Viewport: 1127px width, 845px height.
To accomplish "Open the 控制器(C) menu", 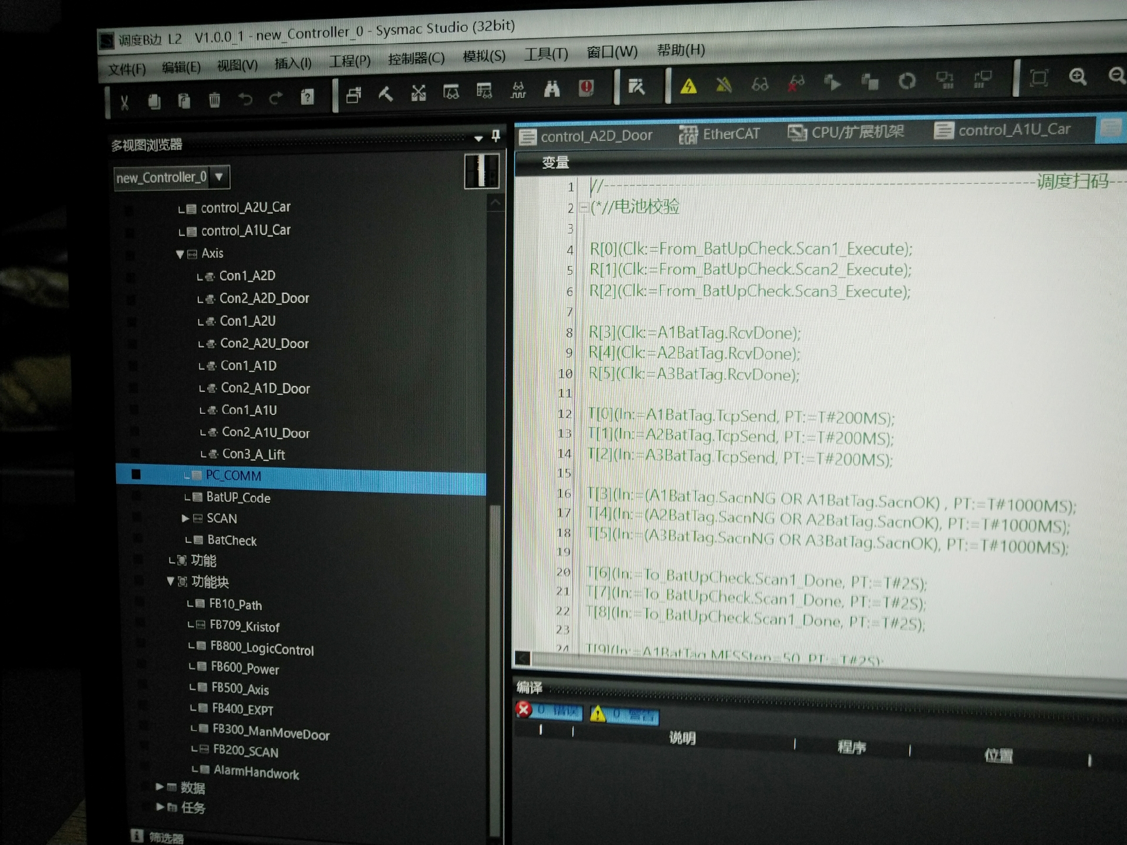I will 416,58.
